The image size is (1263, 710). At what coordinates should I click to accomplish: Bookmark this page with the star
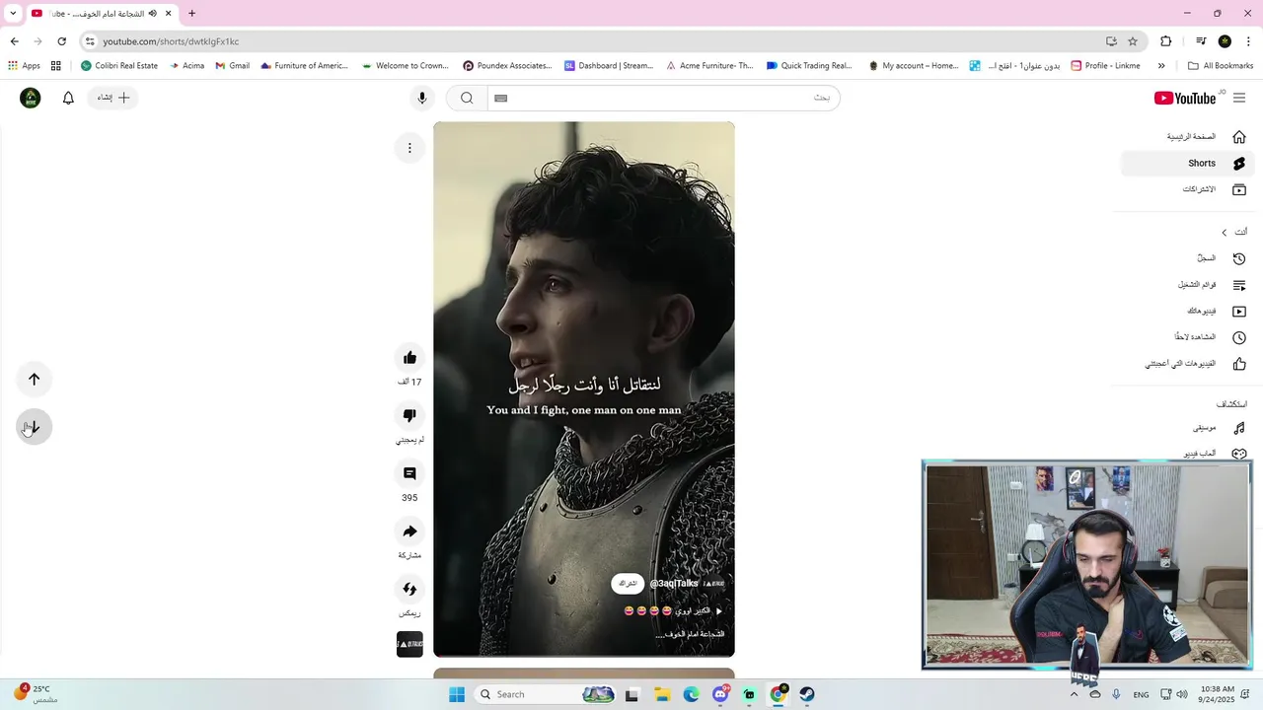coord(1133,41)
